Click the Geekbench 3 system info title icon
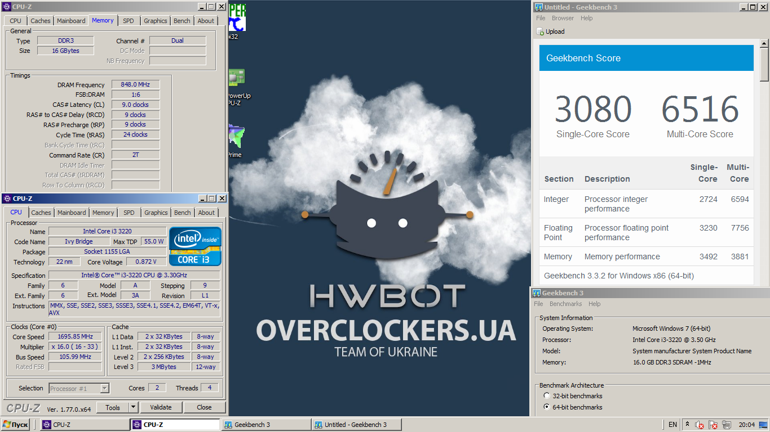Viewport: 770px width, 432px height. pos(537,293)
